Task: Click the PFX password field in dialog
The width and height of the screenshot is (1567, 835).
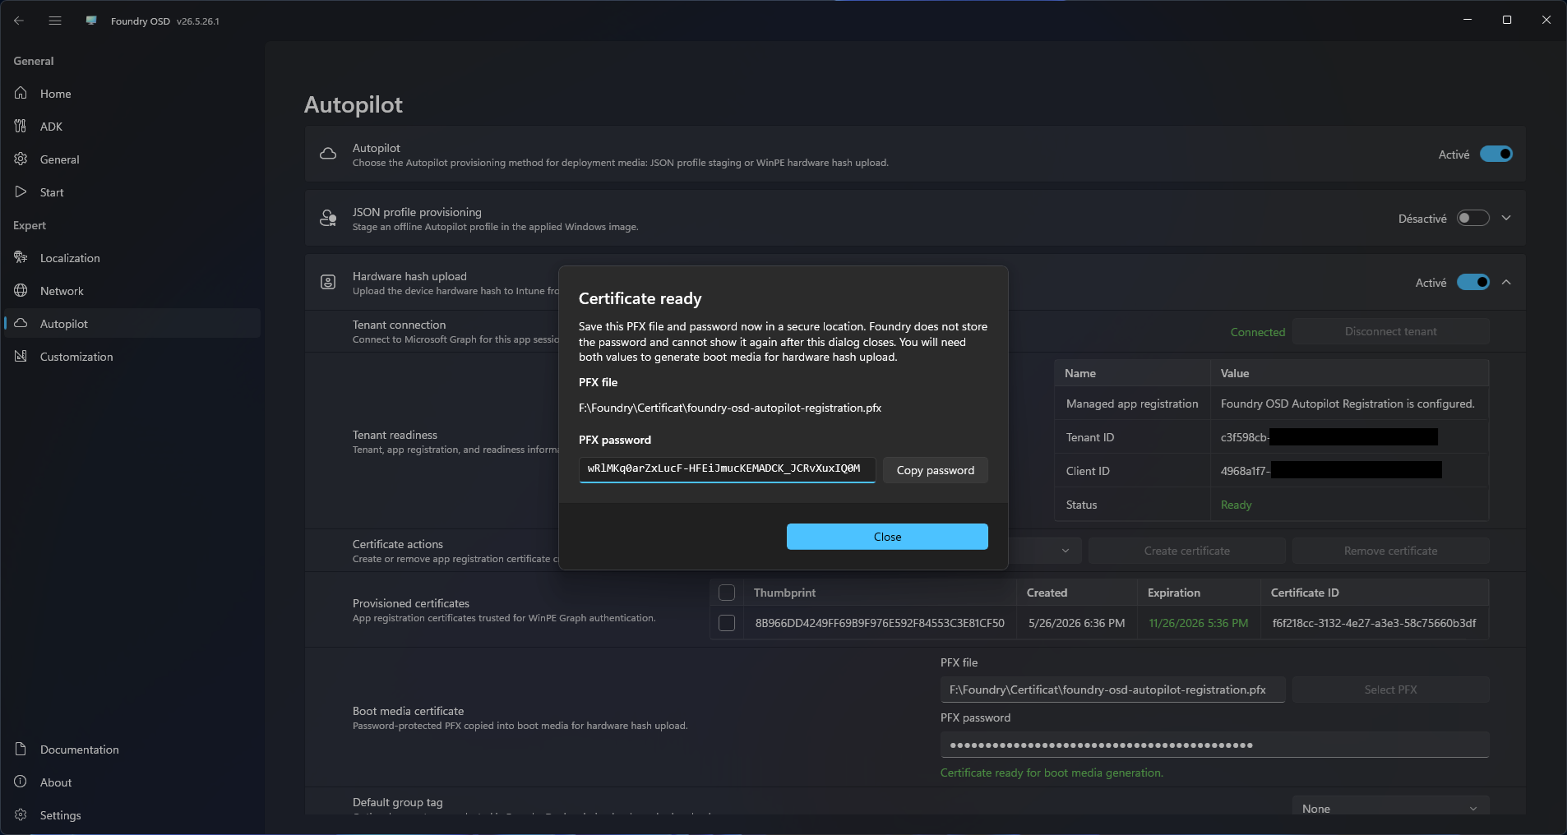Action: click(x=727, y=469)
